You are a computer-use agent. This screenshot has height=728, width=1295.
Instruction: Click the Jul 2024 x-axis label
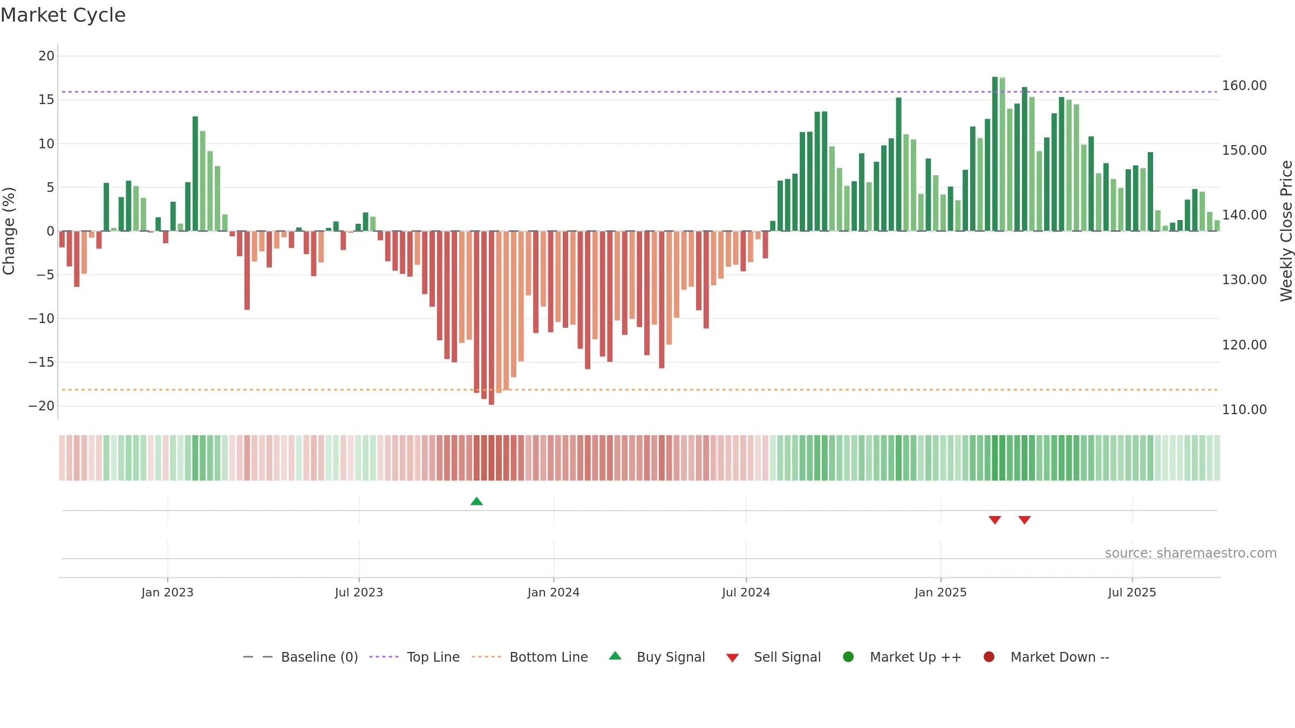coord(746,592)
